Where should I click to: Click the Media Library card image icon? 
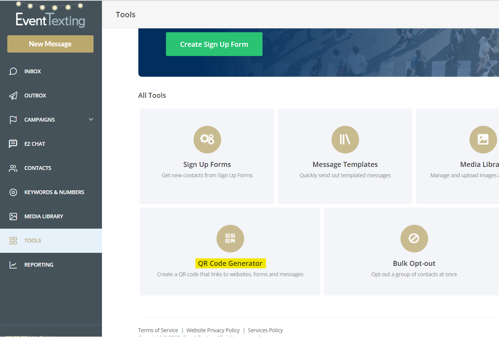coord(483,139)
